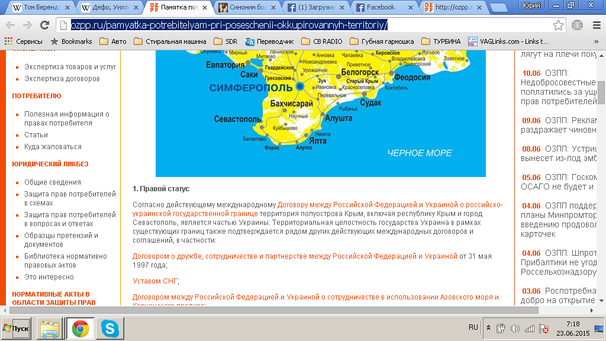Open Google Chrome from the taskbar
This screenshot has height=341, width=606.
click(x=80, y=329)
